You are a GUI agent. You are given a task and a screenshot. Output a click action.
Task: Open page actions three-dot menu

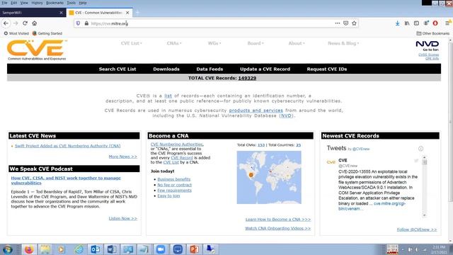click(338, 23)
